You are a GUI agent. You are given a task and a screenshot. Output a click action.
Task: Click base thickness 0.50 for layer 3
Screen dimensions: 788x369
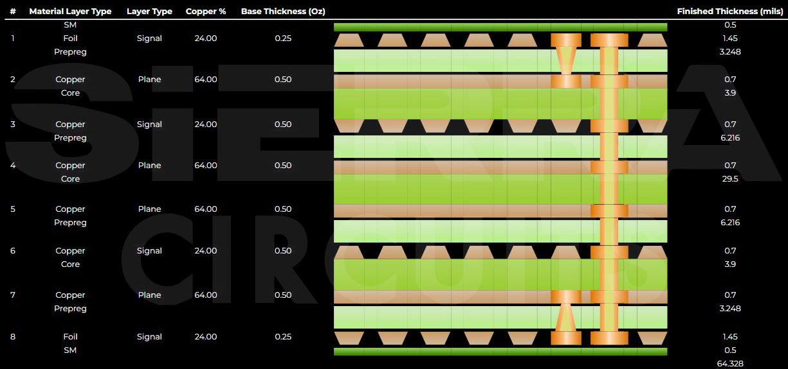283,124
